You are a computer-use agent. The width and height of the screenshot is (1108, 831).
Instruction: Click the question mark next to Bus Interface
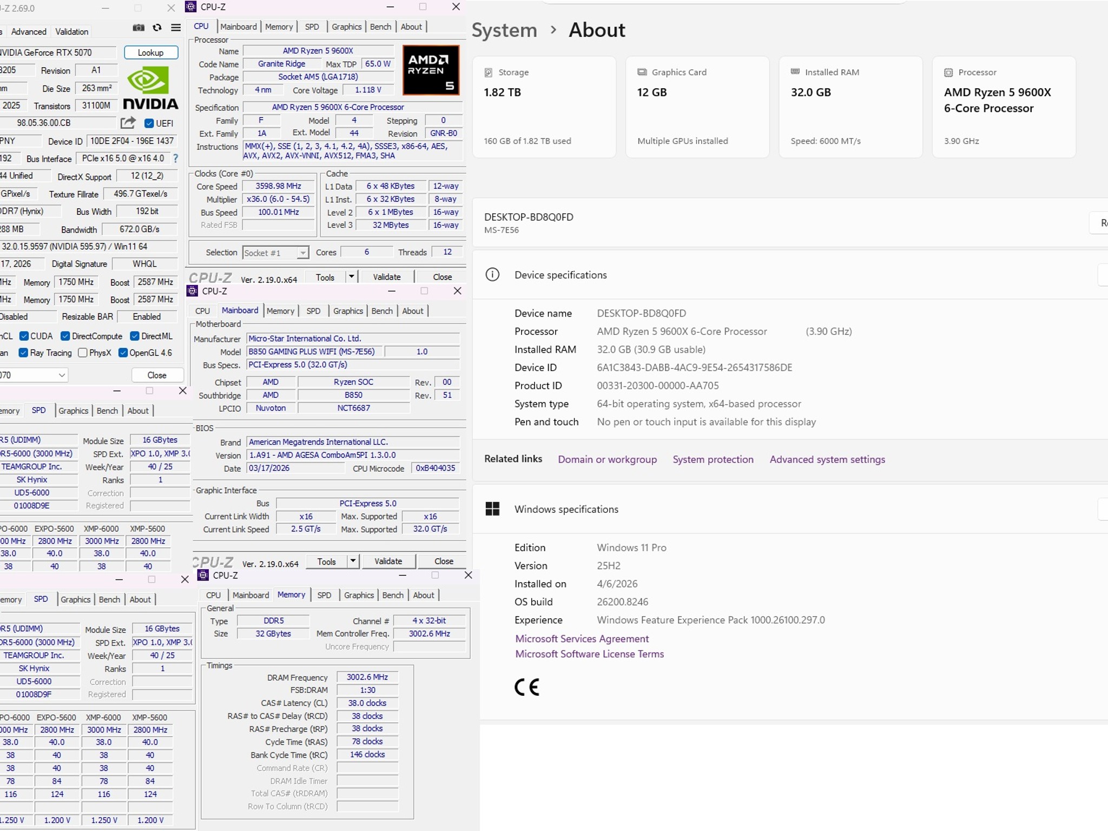(175, 159)
